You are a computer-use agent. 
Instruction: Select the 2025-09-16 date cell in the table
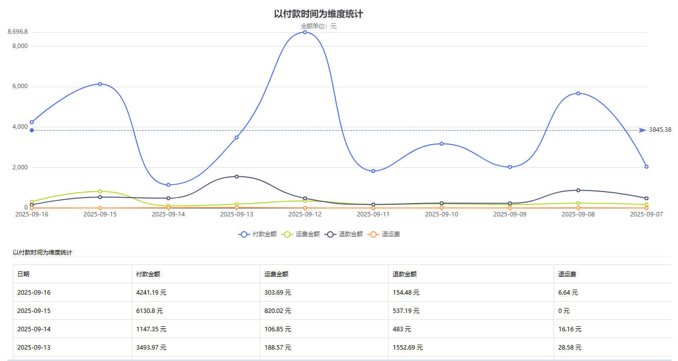pyautogui.click(x=34, y=293)
